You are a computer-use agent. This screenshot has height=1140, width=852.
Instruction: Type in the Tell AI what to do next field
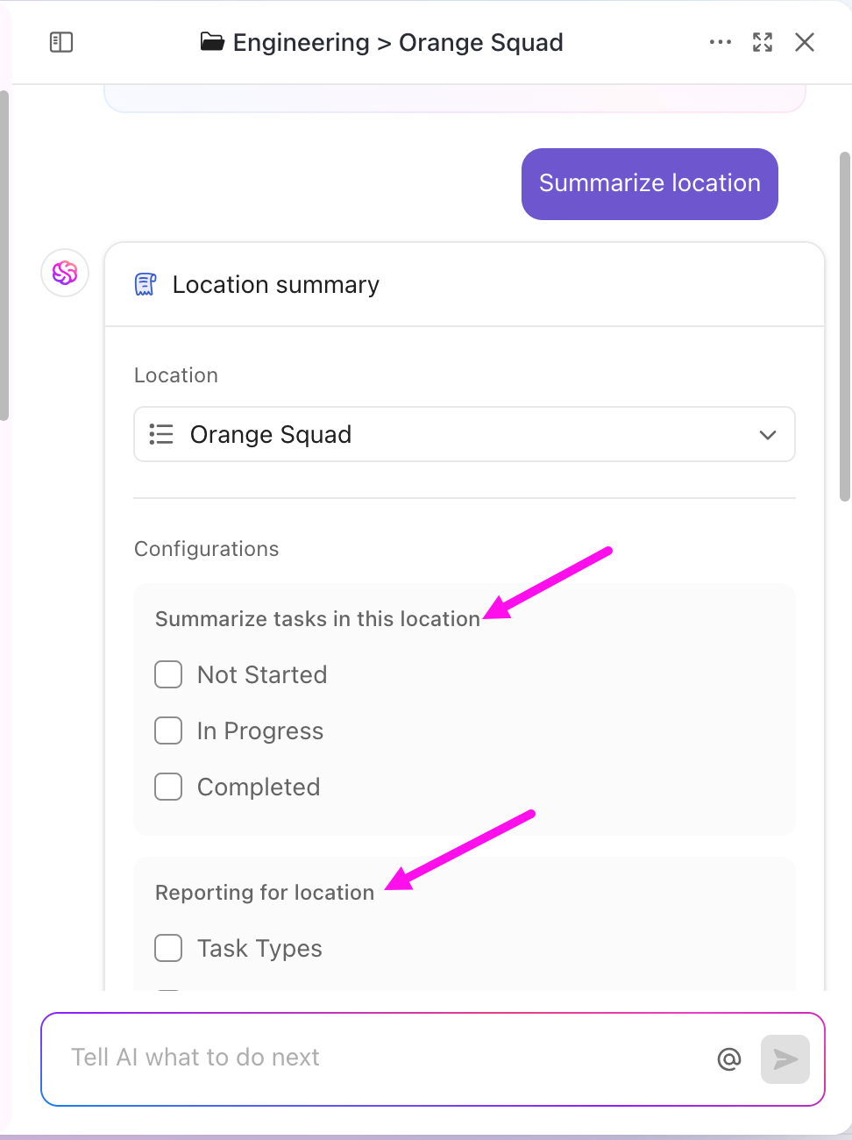coord(351,1058)
